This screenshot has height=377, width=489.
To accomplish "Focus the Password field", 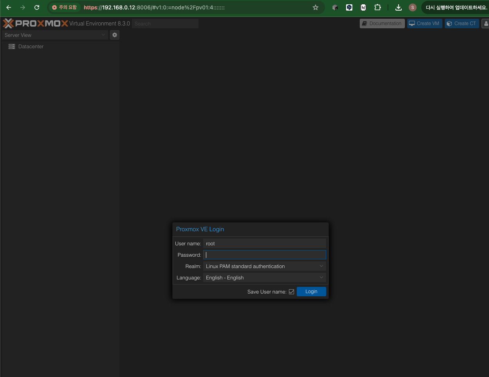I will [x=265, y=255].
